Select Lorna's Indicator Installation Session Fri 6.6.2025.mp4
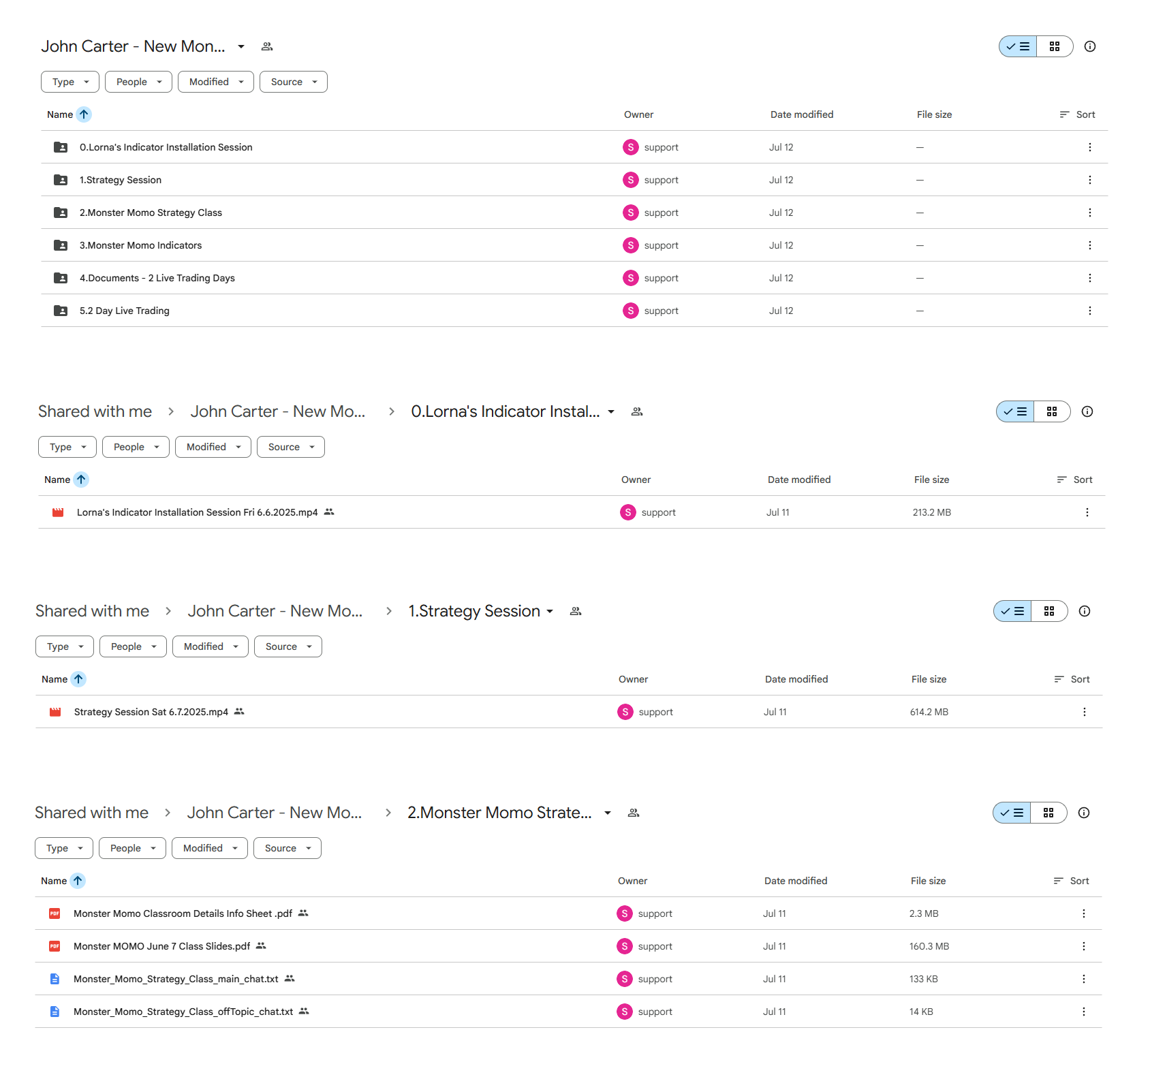 [x=572, y=512]
